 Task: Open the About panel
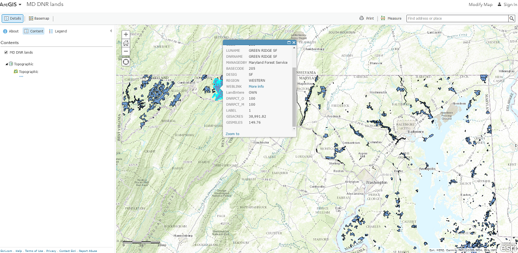pos(11,32)
